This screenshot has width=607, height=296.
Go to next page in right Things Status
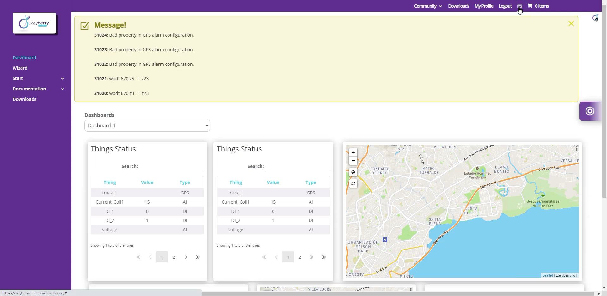tap(311, 257)
